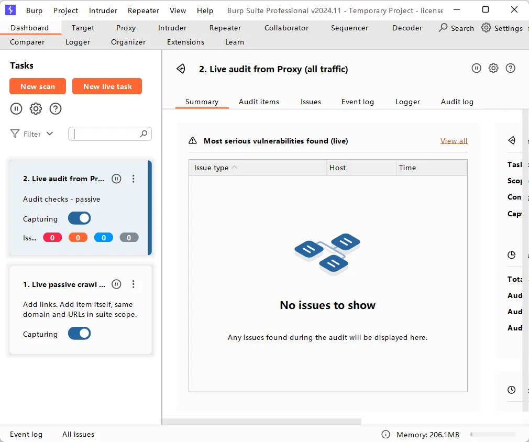Click the memory usage progress bar

[x=492, y=434]
